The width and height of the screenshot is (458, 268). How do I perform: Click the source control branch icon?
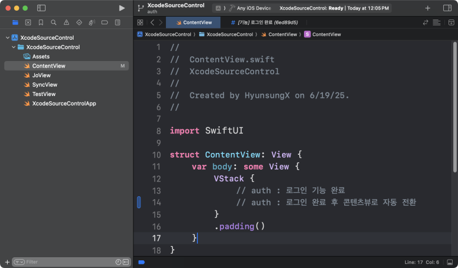pyautogui.click(x=141, y=8)
